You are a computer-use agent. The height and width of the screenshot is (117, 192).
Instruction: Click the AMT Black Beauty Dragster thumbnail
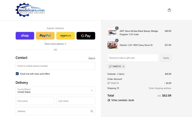click(112, 33)
